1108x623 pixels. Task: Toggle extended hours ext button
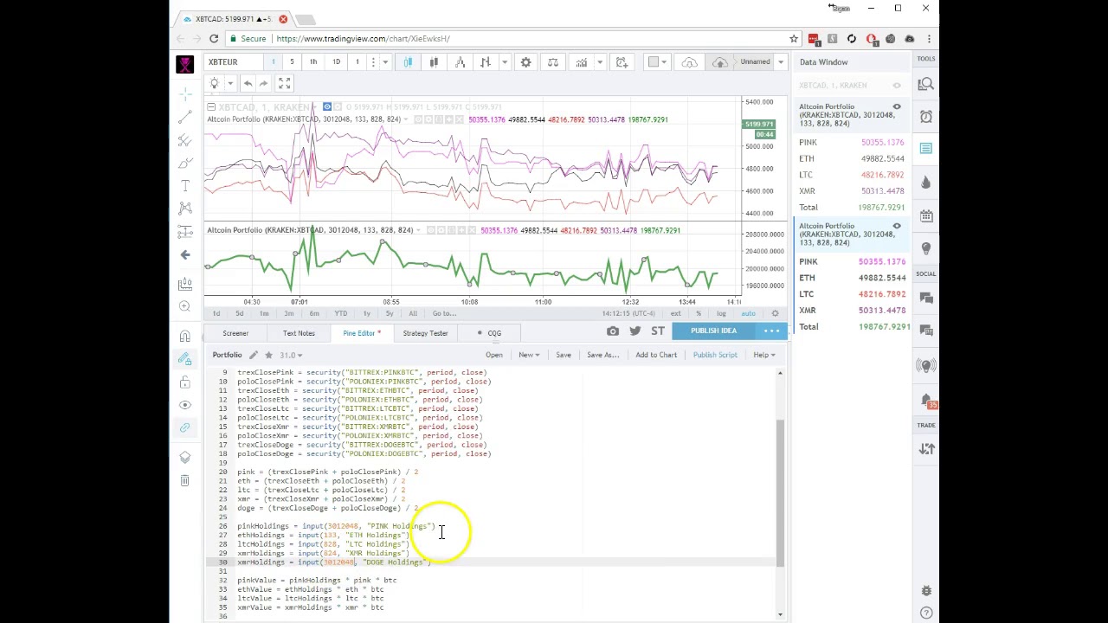point(676,313)
